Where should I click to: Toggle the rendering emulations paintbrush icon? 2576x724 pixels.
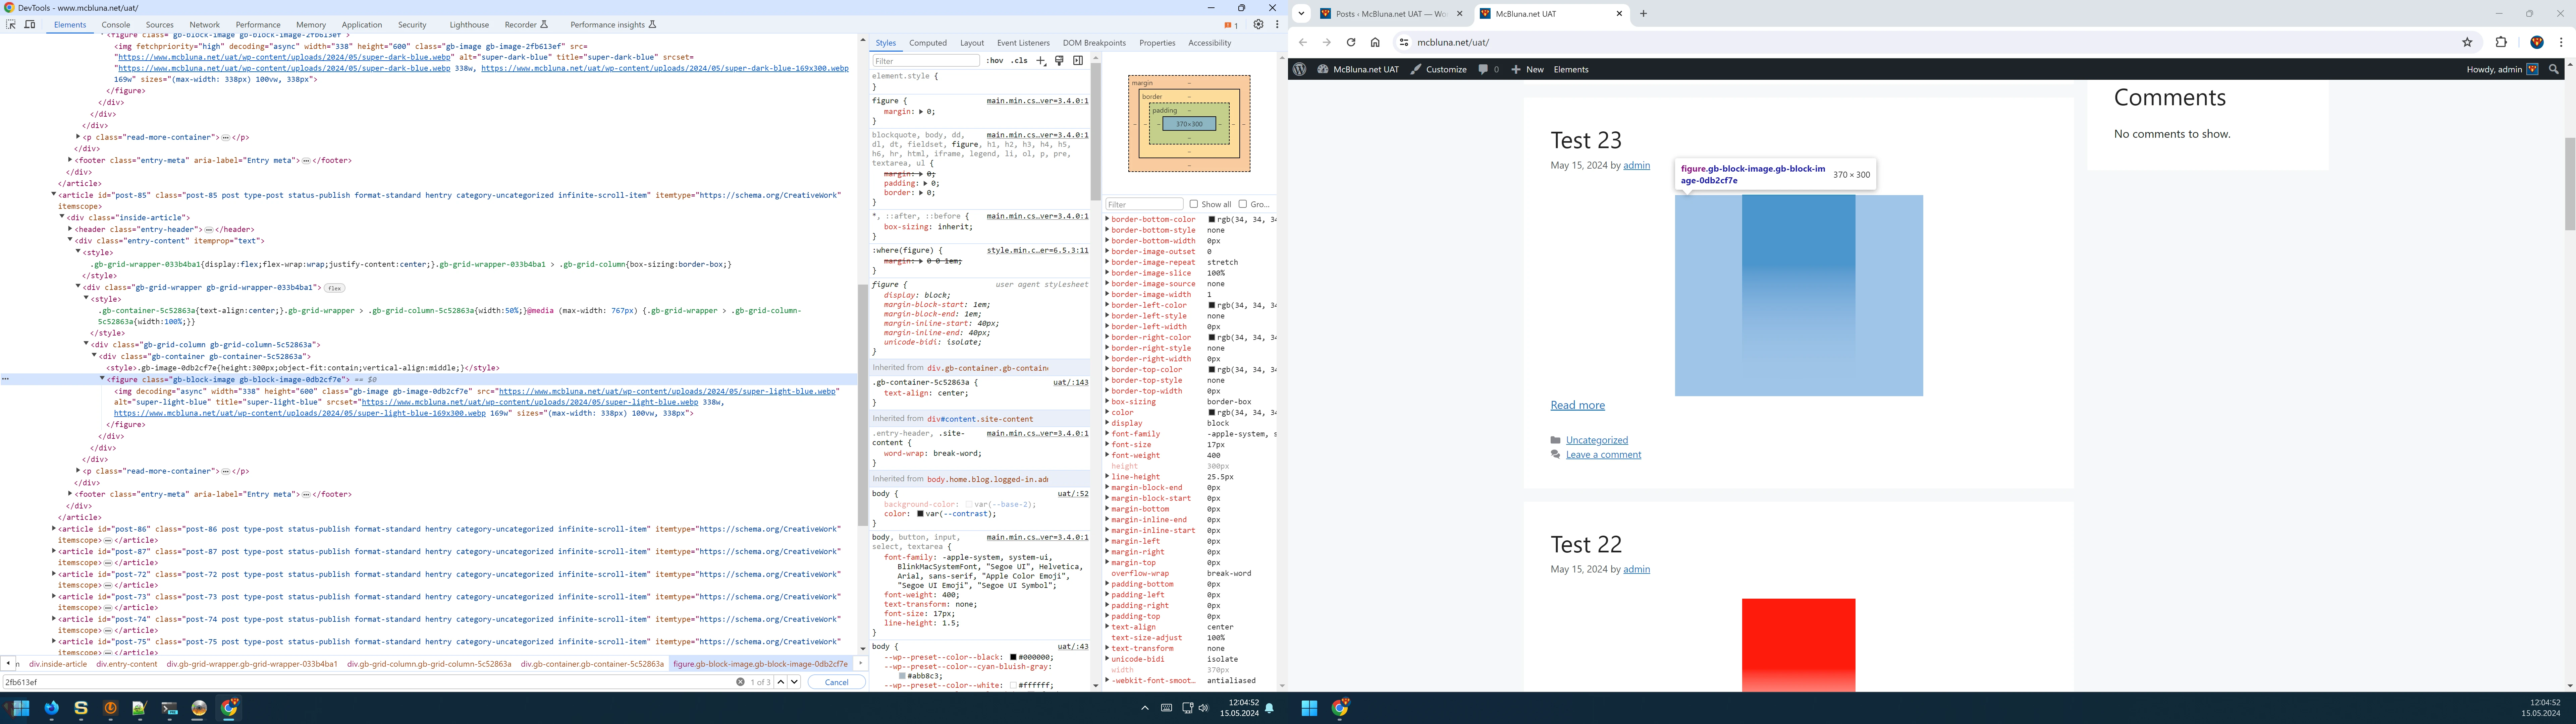coord(1059,61)
